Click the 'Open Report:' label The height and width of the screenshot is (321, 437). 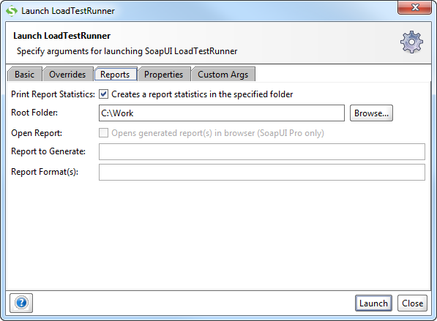[x=37, y=133]
